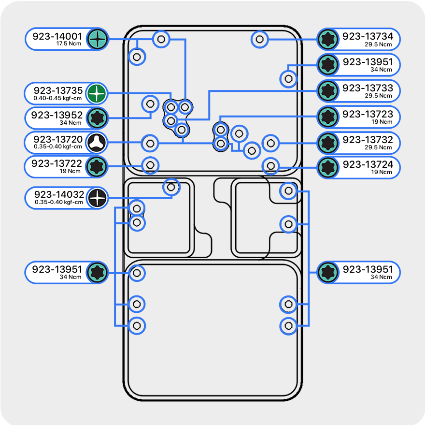Select the Torx icon beside 923-13733
425x425 pixels.
click(x=328, y=90)
